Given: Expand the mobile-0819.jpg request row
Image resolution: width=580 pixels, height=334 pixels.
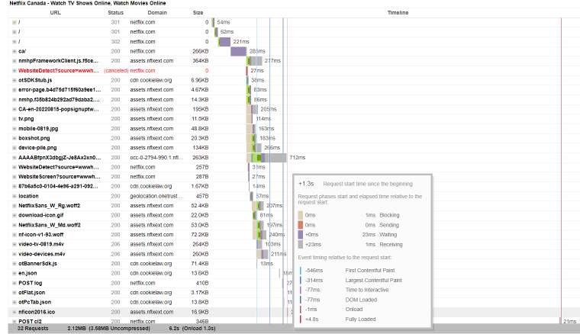Looking at the screenshot, I should 14,129.
